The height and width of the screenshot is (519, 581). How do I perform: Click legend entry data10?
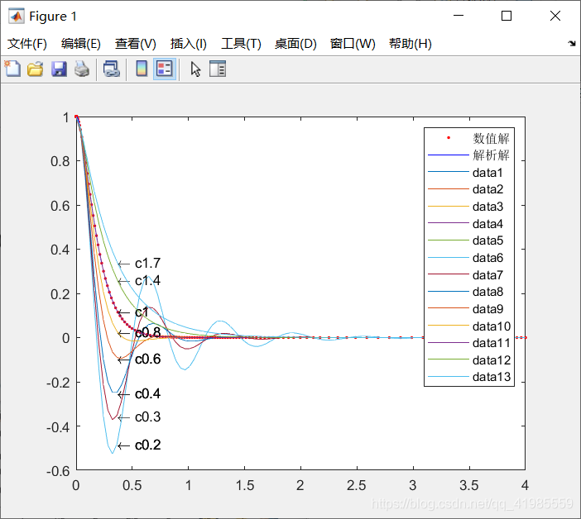[492, 326]
